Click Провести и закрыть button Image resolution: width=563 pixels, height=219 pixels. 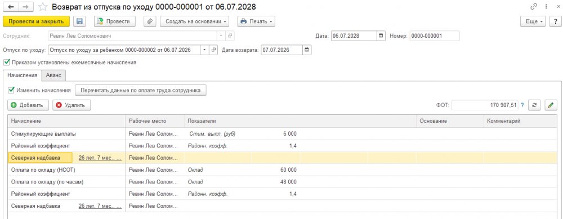click(36, 21)
